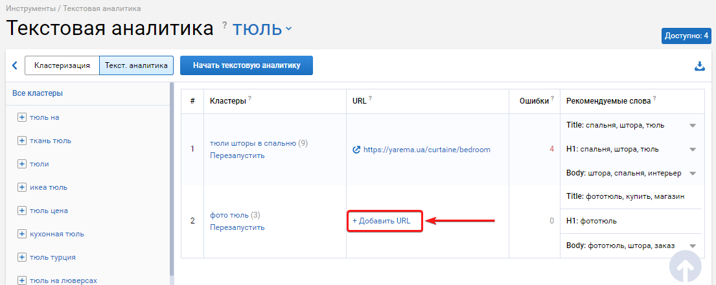Expand Title: спальня, штора, тюль arrow
Viewport: 716px width, 285px height.
point(692,126)
